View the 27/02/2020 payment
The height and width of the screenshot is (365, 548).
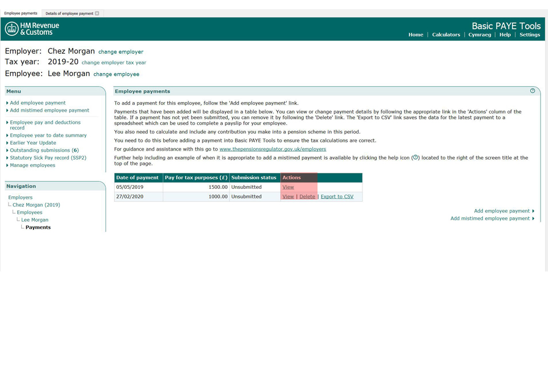coord(288,196)
